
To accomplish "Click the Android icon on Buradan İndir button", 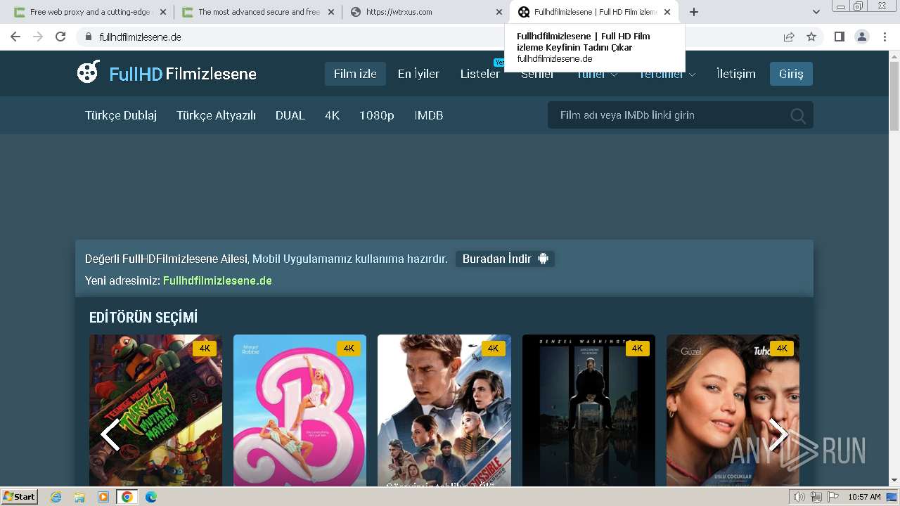I will tap(543, 259).
